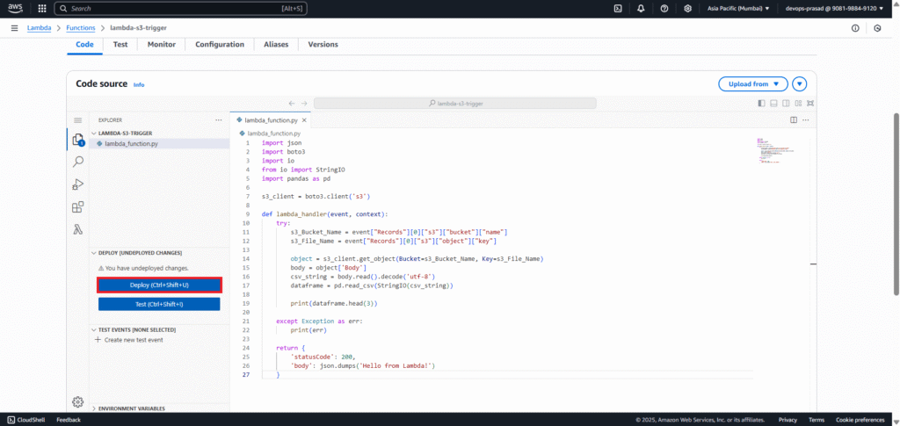Switch to the Aliases tab
The image size is (900, 426).
click(x=276, y=45)
